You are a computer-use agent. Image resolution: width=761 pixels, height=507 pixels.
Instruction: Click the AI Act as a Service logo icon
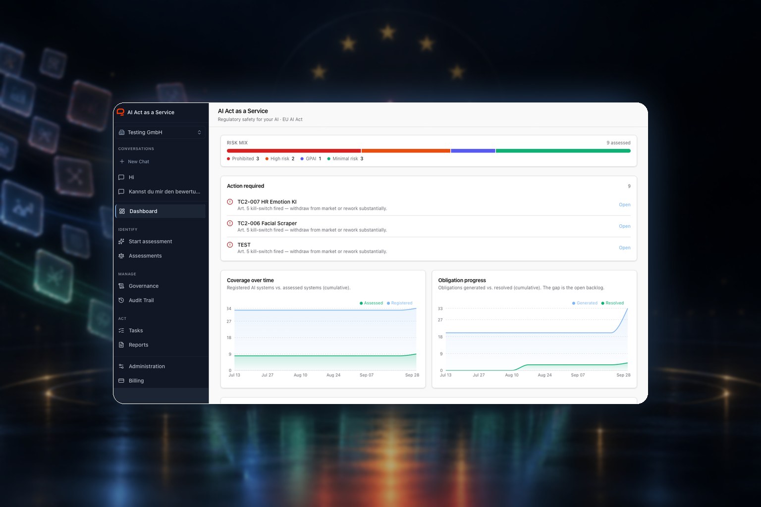[120, 112]
